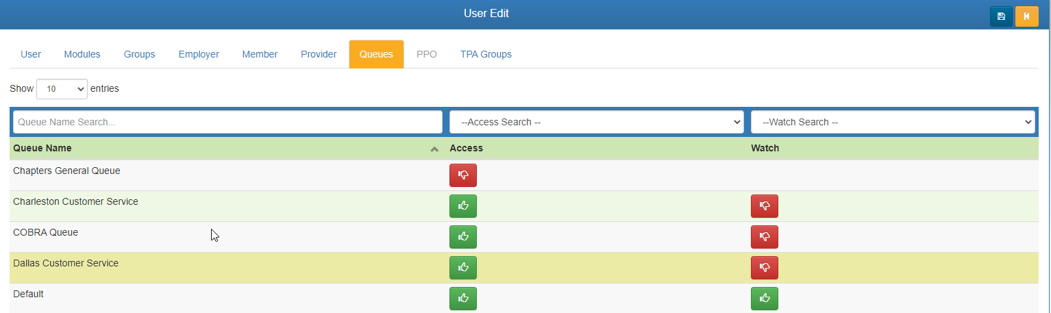
Task: Open the Access Search dropdown
Action: (596, 122)
